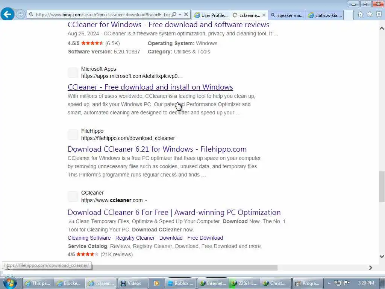Image resolution: width=385 pixels, height=289 pixels.
Task: Click the 3:20 PM clock
Action: click(366, 283)
